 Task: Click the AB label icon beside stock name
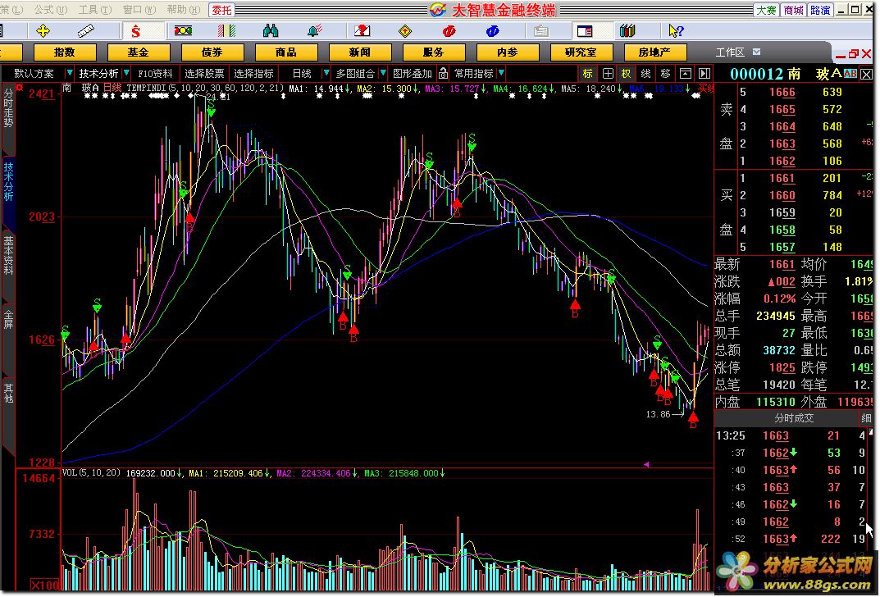pos(850,74)
